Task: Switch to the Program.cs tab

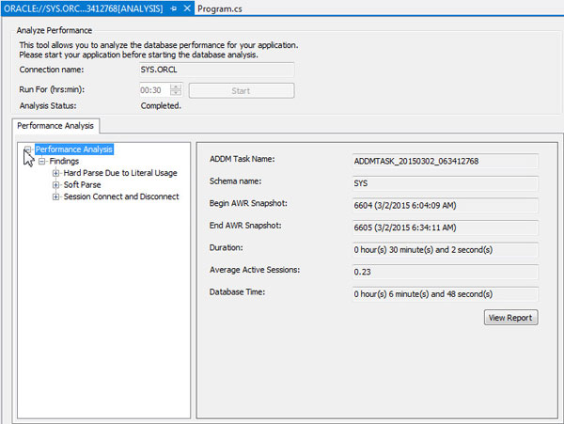Action: [220, 9]
